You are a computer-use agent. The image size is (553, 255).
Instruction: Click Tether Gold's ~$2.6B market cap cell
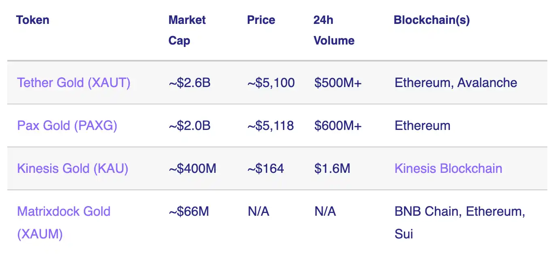pos(189,83)
